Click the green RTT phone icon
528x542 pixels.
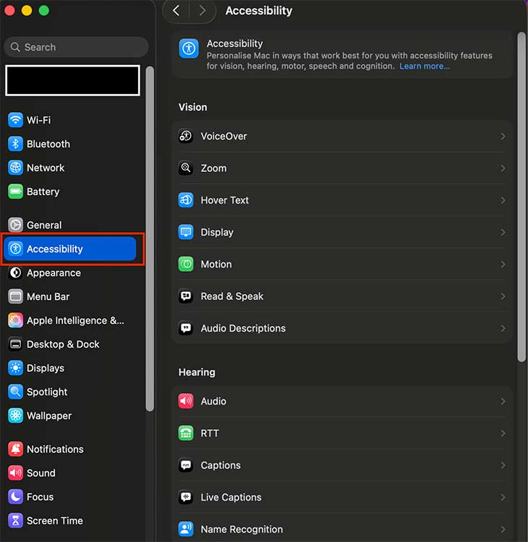186,434
